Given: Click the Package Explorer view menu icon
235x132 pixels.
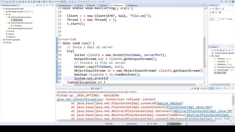Looking at the screenshot, I should click(47, 5).
